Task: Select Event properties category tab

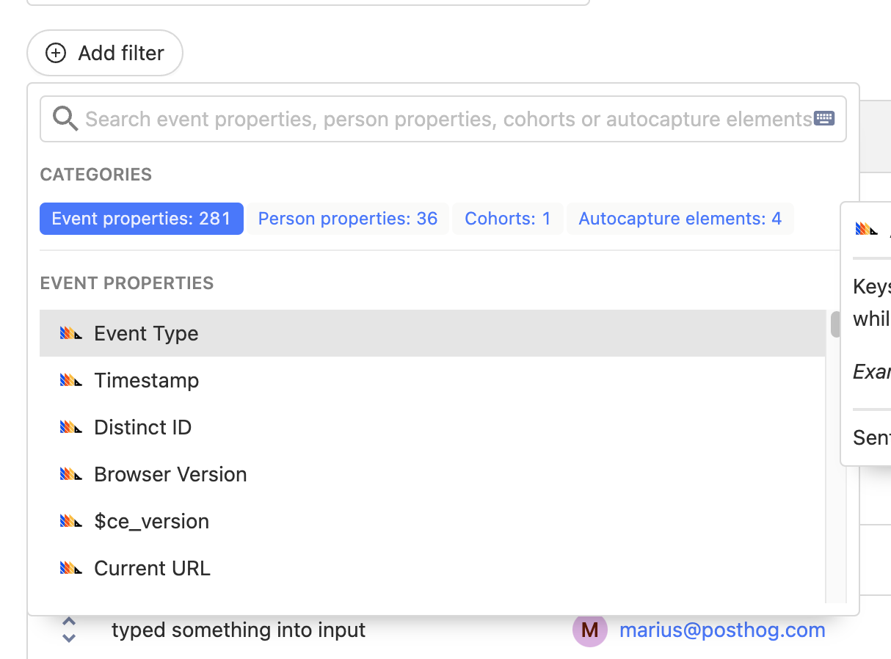Action: (141, 219)
